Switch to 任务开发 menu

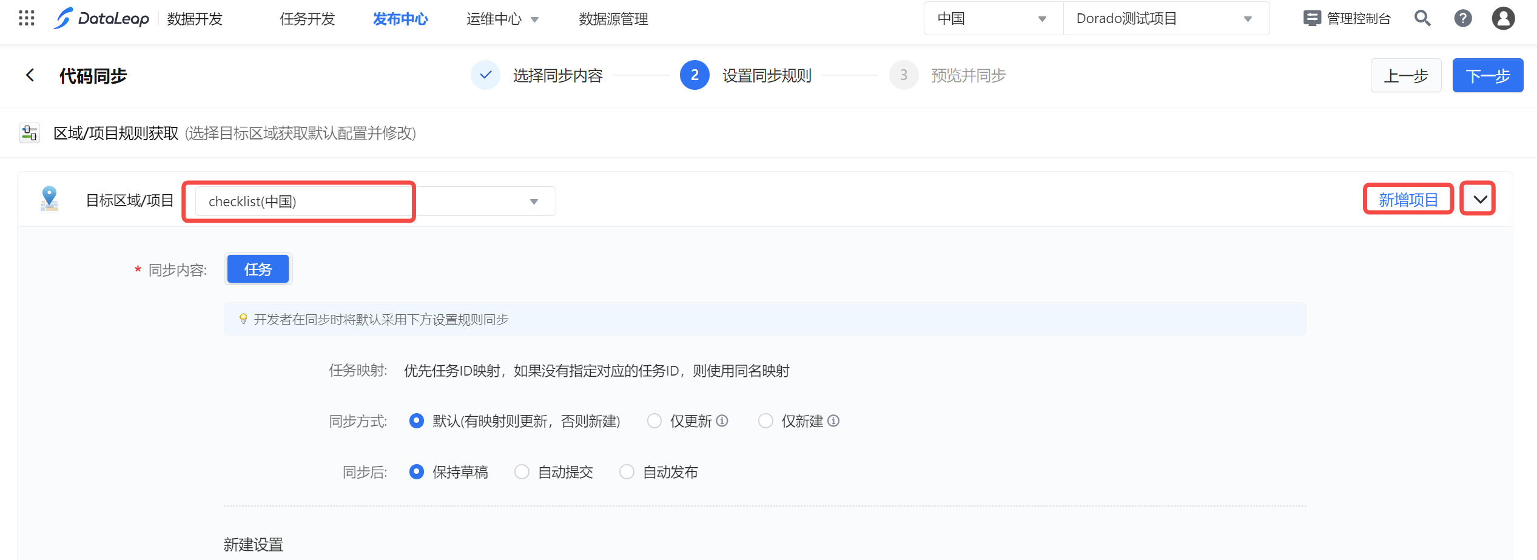click(x=307, y=19)
